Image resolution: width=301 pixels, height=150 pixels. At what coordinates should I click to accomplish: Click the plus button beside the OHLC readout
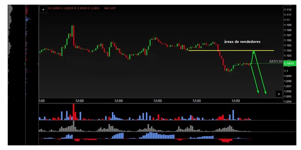tap(43, 9)
